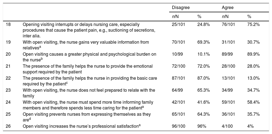The width and height of the screenshot is (272, 134).
Task: Select the 59/101 agree count
Action: (x=229, y=102)
